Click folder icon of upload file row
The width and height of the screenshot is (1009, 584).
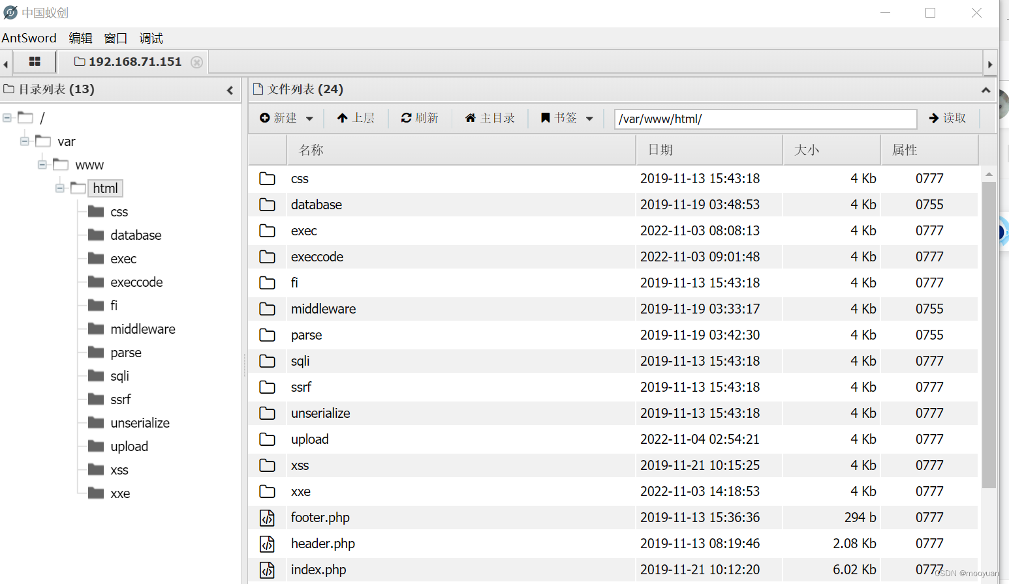point(267,439)
